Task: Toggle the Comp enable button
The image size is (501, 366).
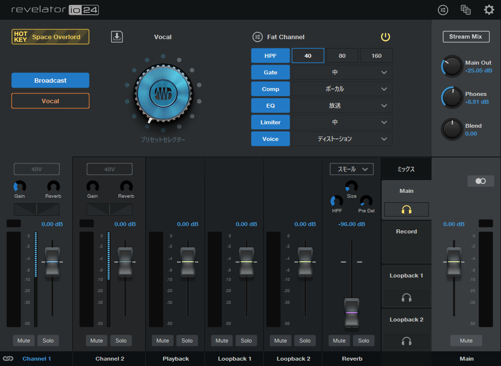Action: (270, 89)
